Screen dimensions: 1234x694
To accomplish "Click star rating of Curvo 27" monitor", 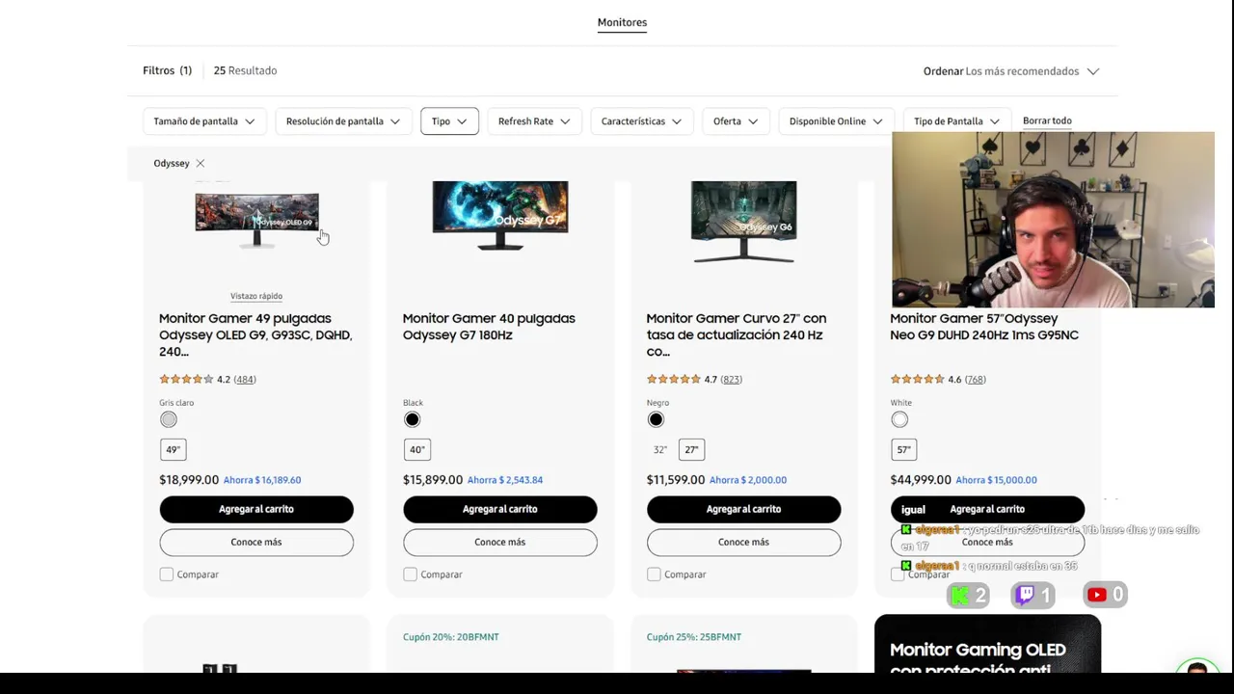I will [x=673, y=380].
